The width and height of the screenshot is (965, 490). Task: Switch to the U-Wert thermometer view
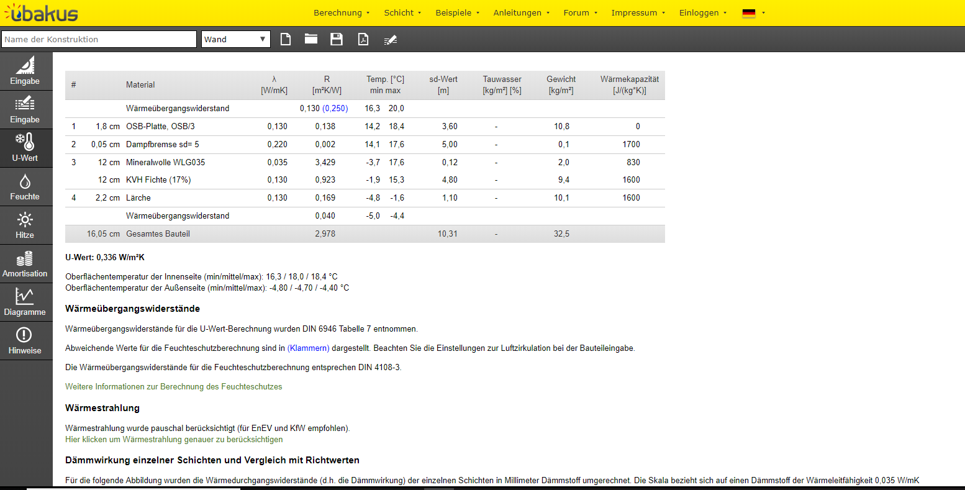(x=25, y=148)
